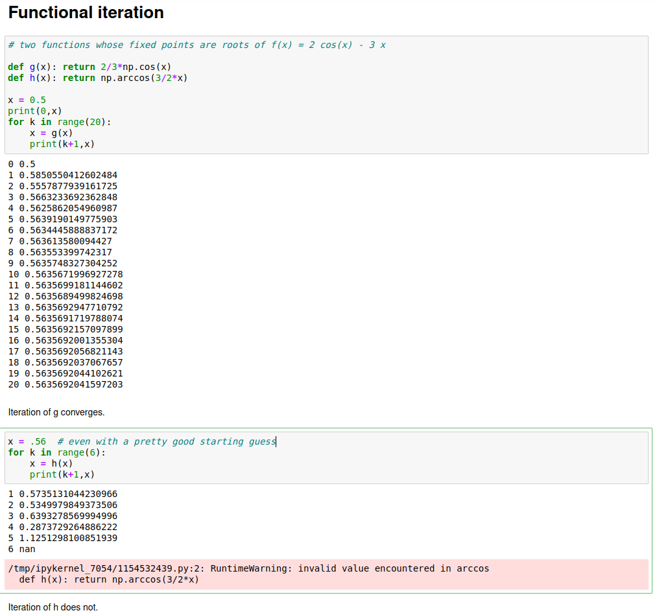Click the "x = .56" line in second cell
The height and width of the screenshot is (615, 657).
point(141,441)
